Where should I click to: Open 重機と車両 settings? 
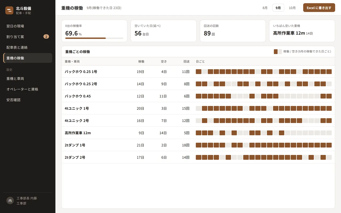tap(28, 79)
